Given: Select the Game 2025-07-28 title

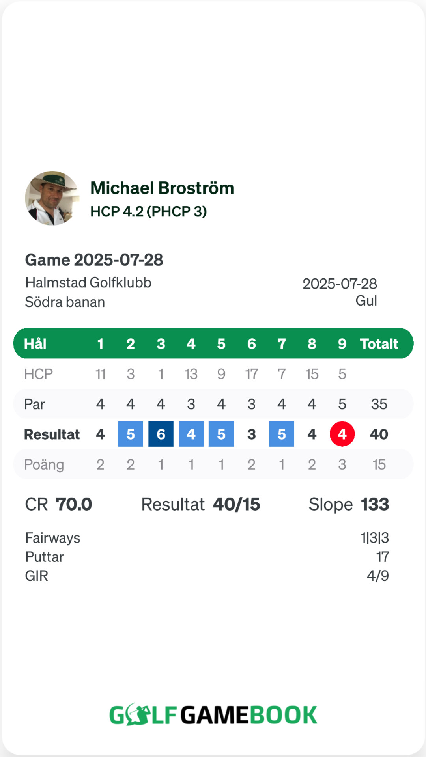Looking at the screenshot, I should tap(94, 260).
